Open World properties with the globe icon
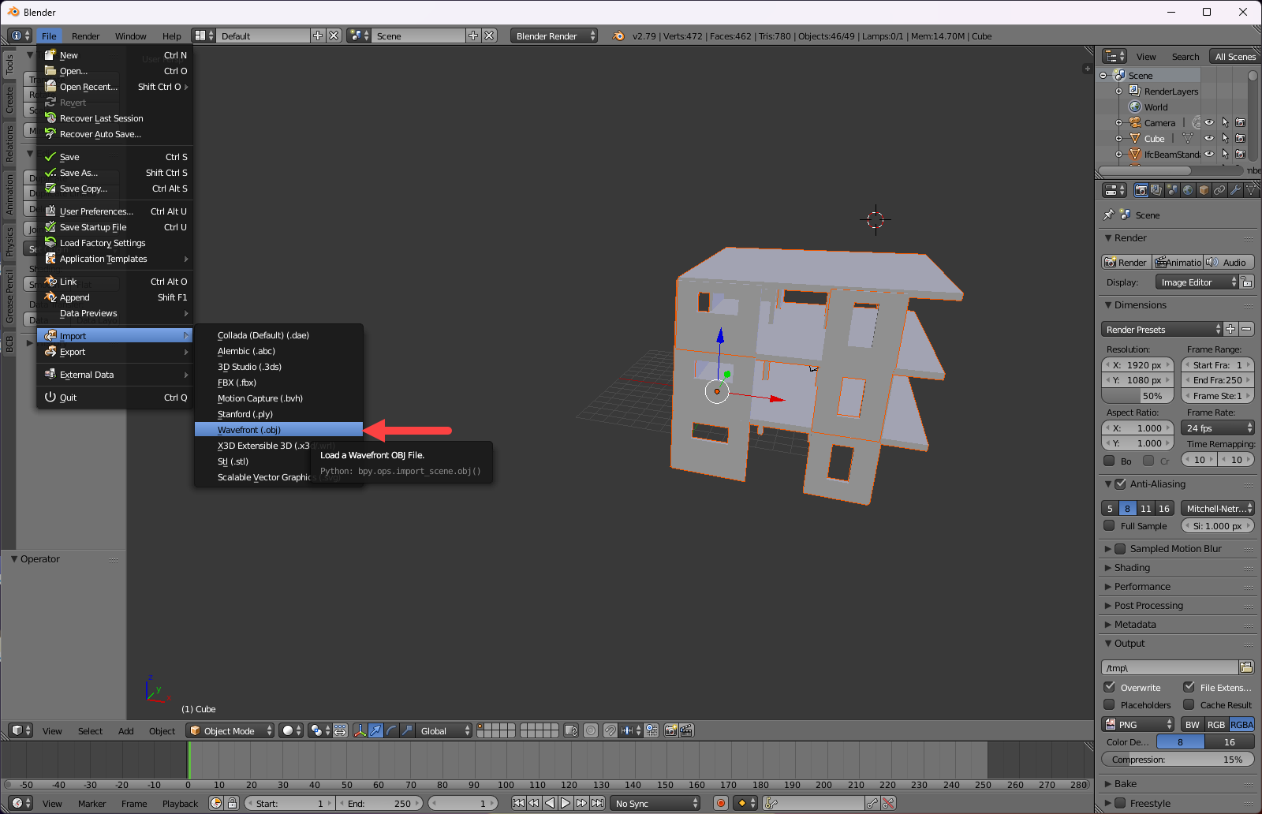Viewport: 1262px width, 814px height. [1186, 189]
